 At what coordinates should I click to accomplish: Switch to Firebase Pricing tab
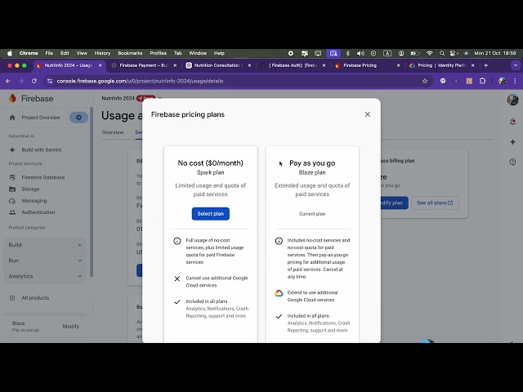(367, 65)
